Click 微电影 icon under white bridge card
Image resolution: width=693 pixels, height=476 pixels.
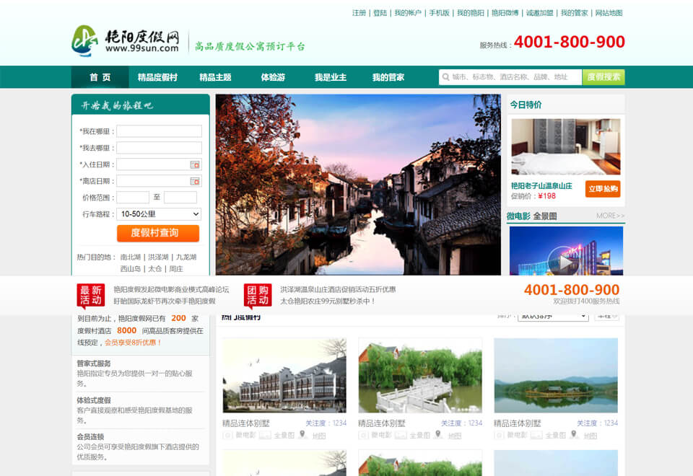(x=363, y=436)
